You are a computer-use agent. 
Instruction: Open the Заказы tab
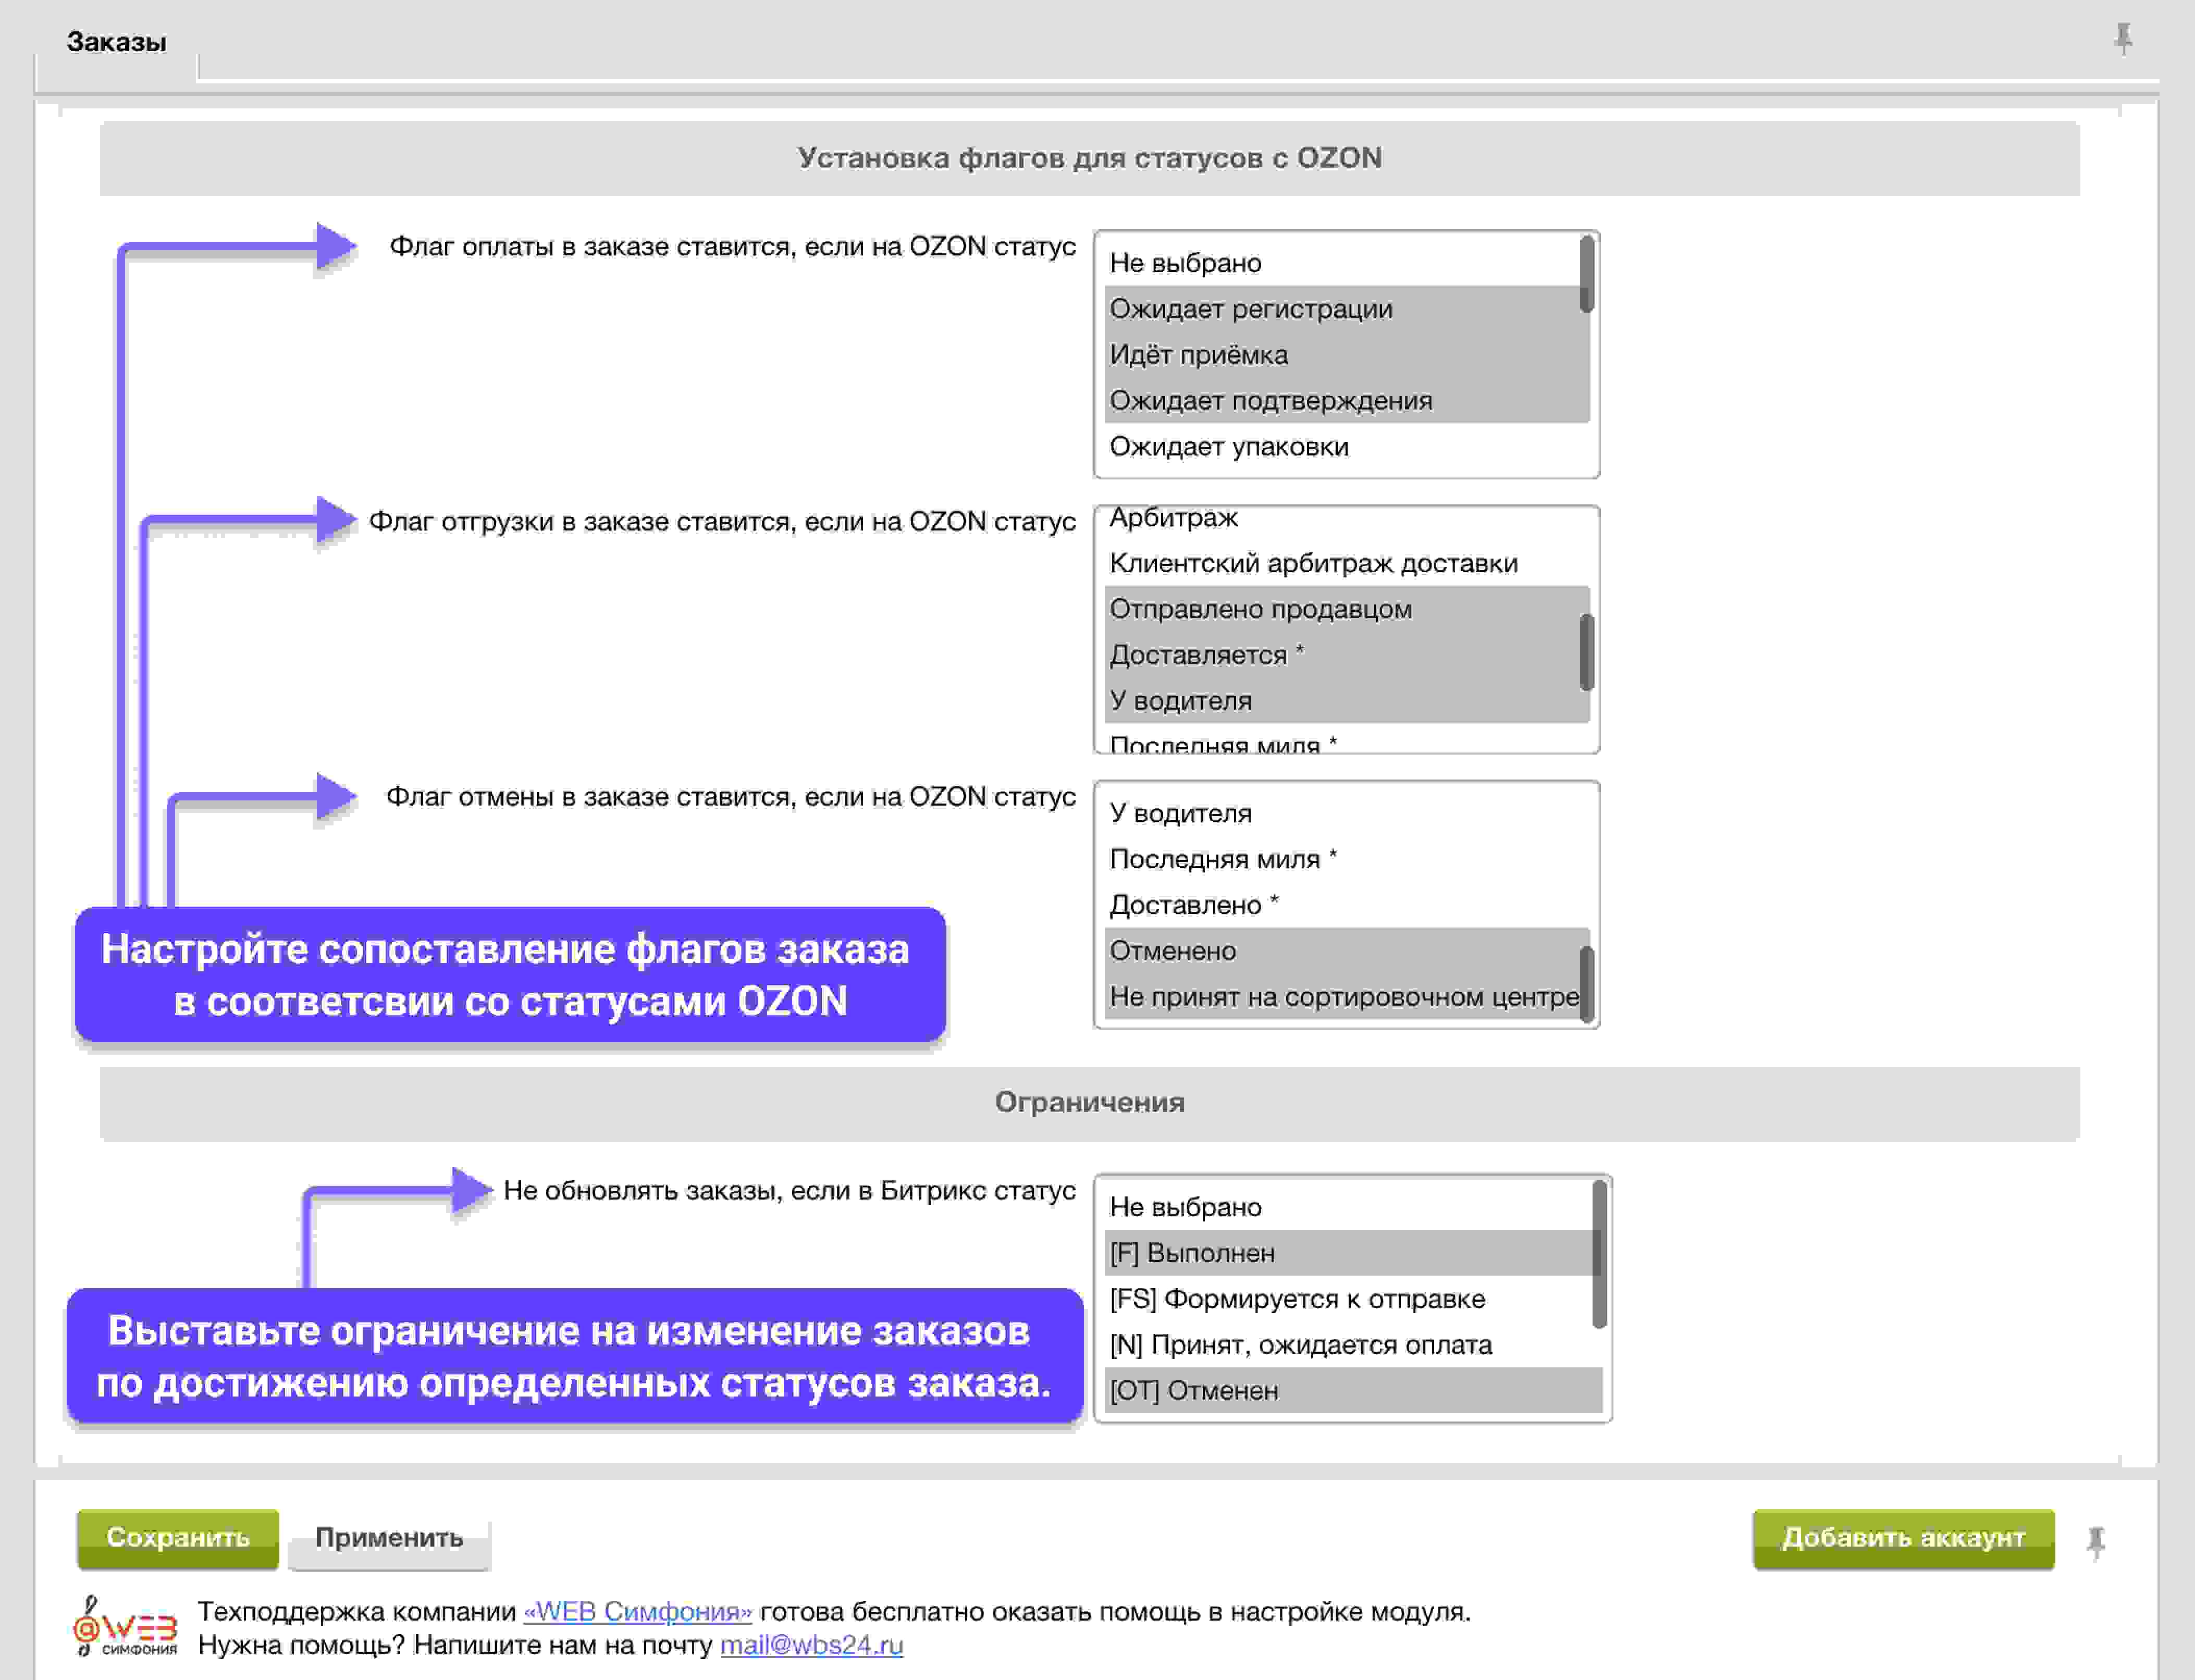click(x=116, y=42)
